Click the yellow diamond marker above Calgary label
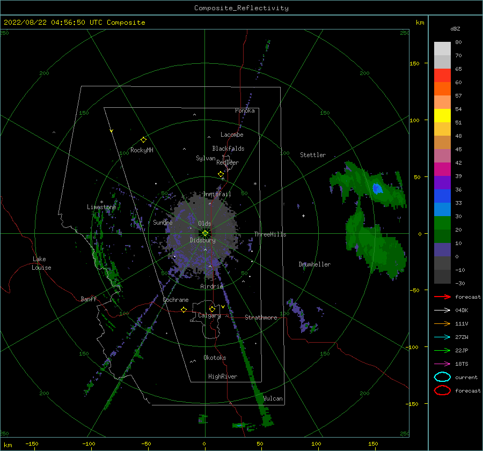Image resolution: width=483 pixels, height=451 pixels. [212, 309]
